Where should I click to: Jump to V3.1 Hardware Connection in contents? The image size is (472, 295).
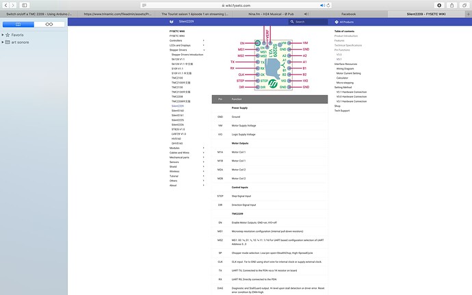pyautogui.click(x=352, y=101)
